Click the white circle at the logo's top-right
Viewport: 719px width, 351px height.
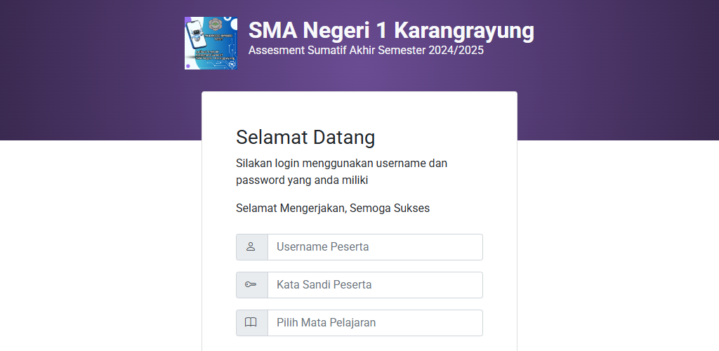[x=234, y=25]
